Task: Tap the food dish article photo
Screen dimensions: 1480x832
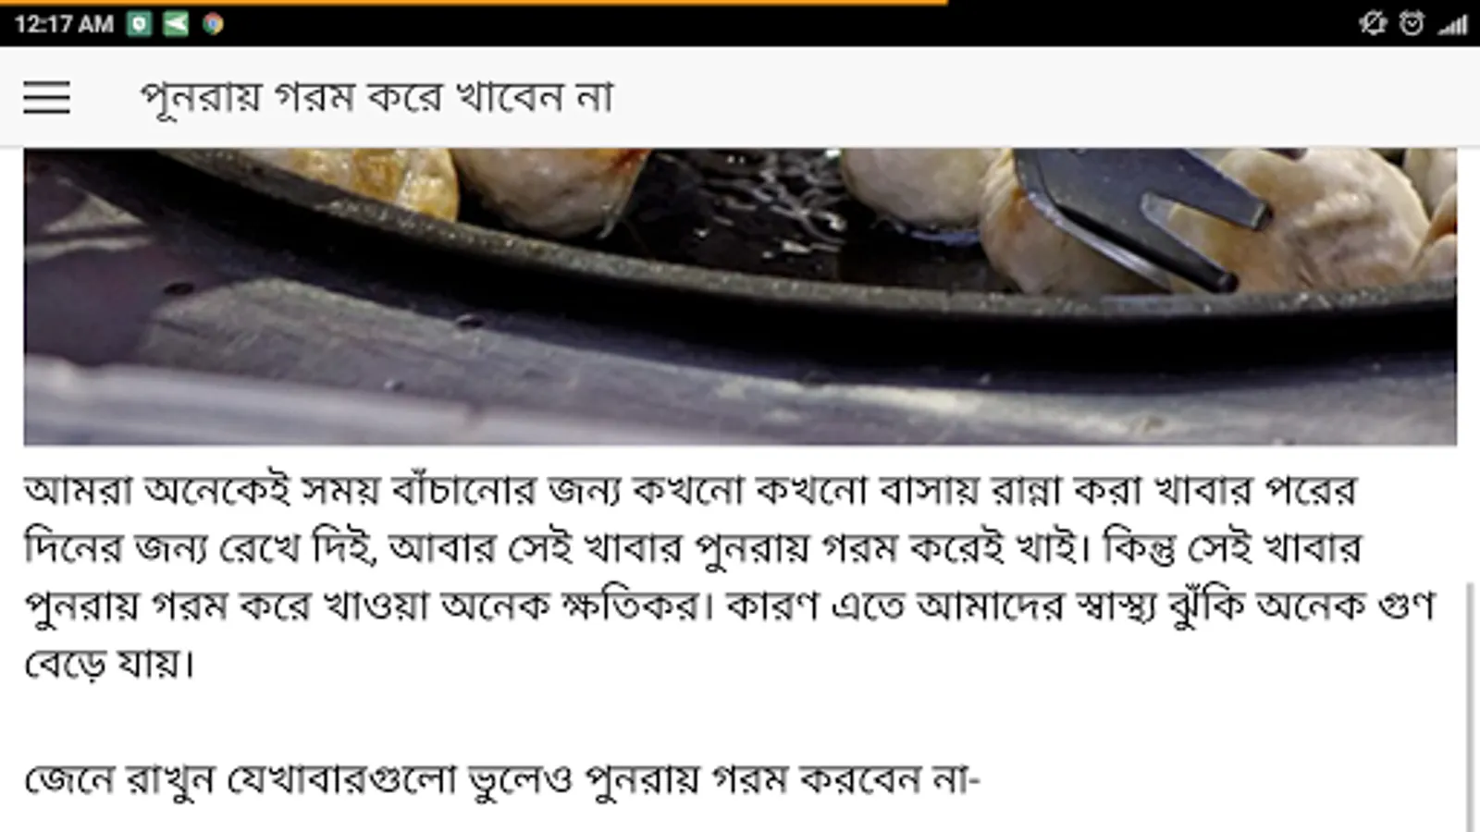Action: (740, 297)
